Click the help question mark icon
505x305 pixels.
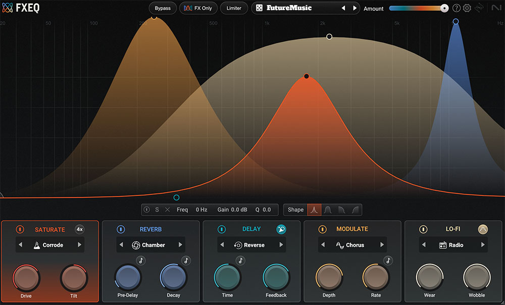pos(456,8)
